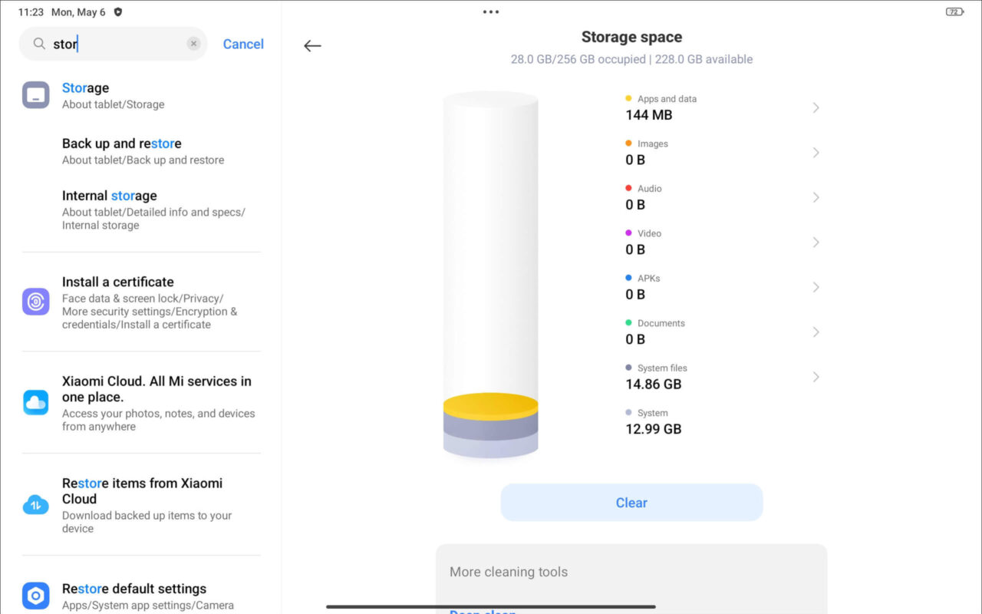The height and width of the screenshot is (614, 982).
Task: Open the Video storage details chevron
Action: click(x=816, y=243)
